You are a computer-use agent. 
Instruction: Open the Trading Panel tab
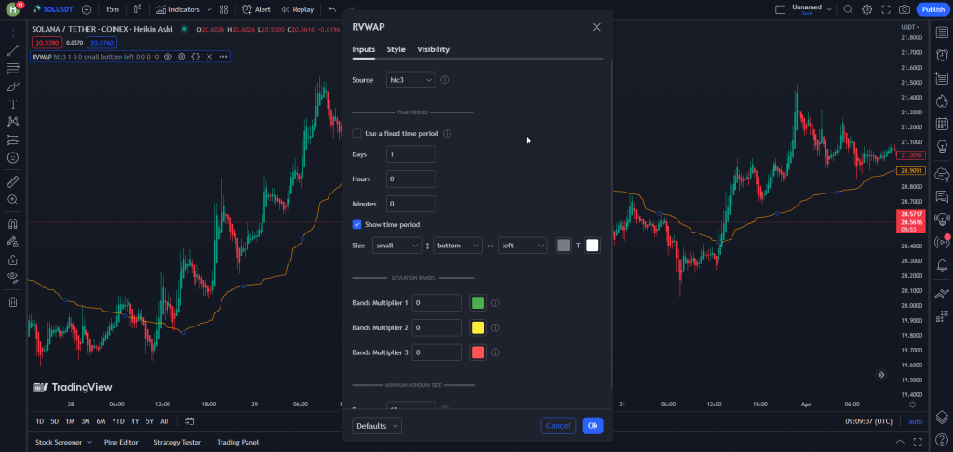[x=237, y=443]
